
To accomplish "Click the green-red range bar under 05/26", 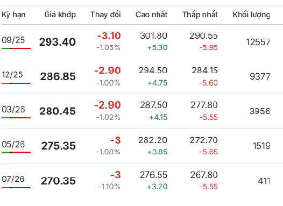I will click(16, 153).
